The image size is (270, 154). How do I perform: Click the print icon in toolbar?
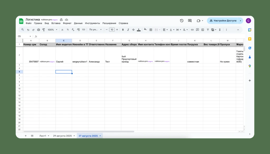(38, 30)
